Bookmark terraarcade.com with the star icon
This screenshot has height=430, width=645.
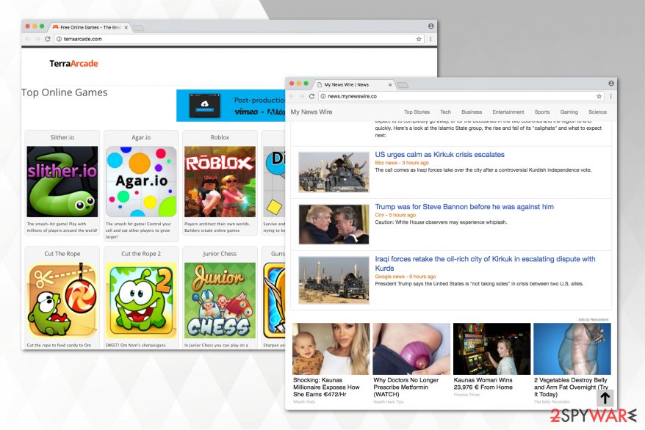[419, 39]
